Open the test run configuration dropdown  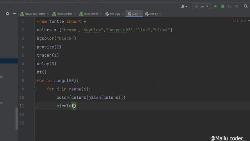point(202,6)
